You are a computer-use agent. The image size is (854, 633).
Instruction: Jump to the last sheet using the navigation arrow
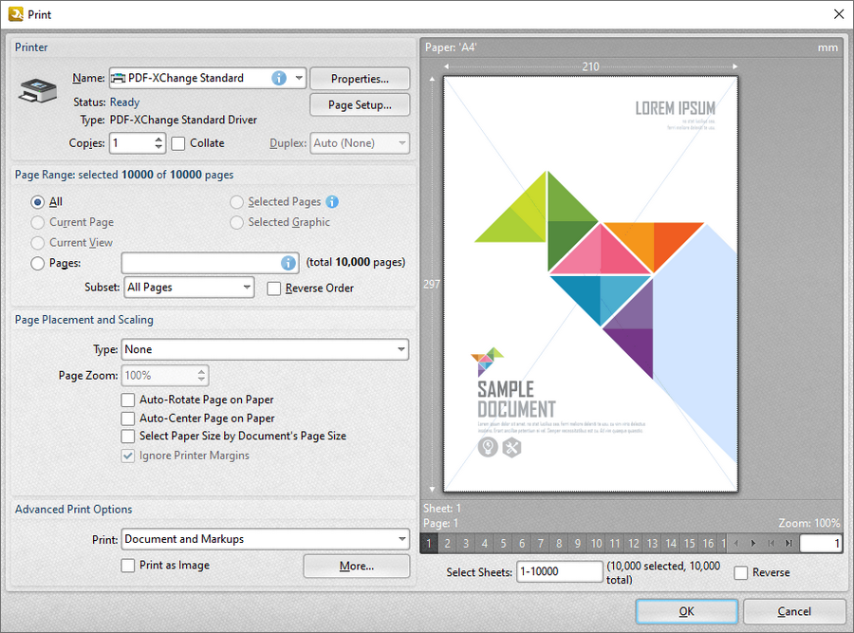[789, 543]
